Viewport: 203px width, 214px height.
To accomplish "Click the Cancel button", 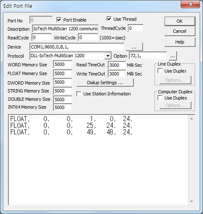I will [180, 31].
